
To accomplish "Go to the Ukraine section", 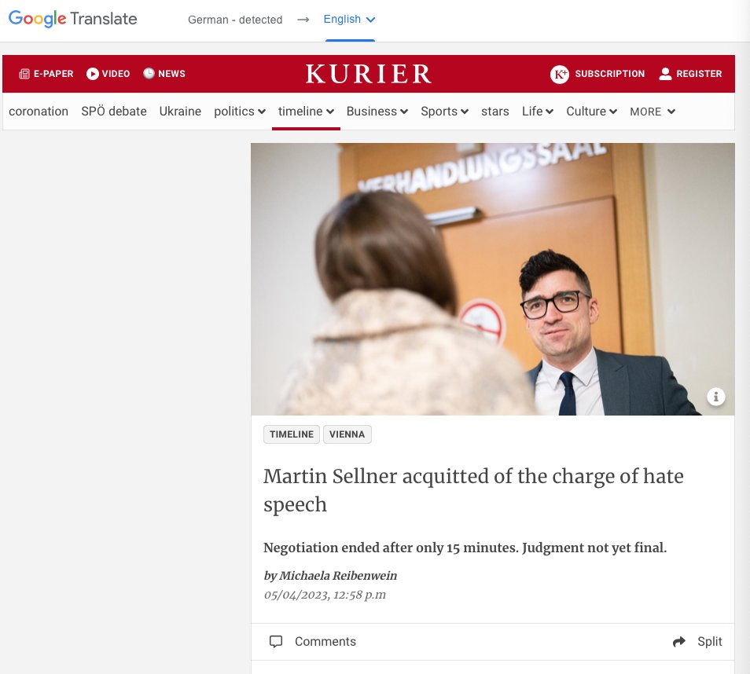I will (180, 112).
